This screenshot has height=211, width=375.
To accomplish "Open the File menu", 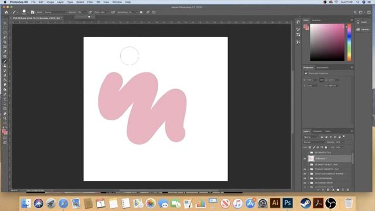I will pyautogui.click(x=33, y=2).
